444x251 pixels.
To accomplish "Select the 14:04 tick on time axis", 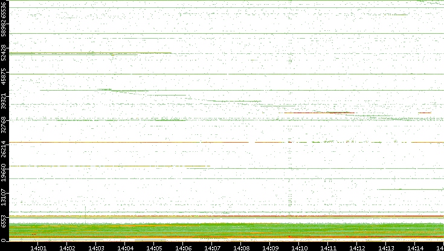I will click(x=126, y=247).
